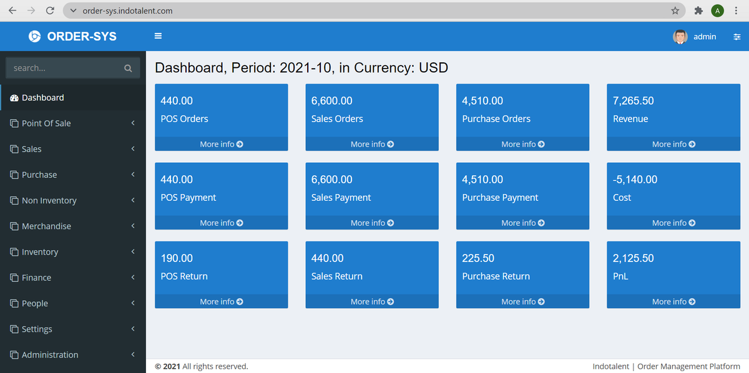Click the extensions puzzle piece icon

click(x=698, y=11)
